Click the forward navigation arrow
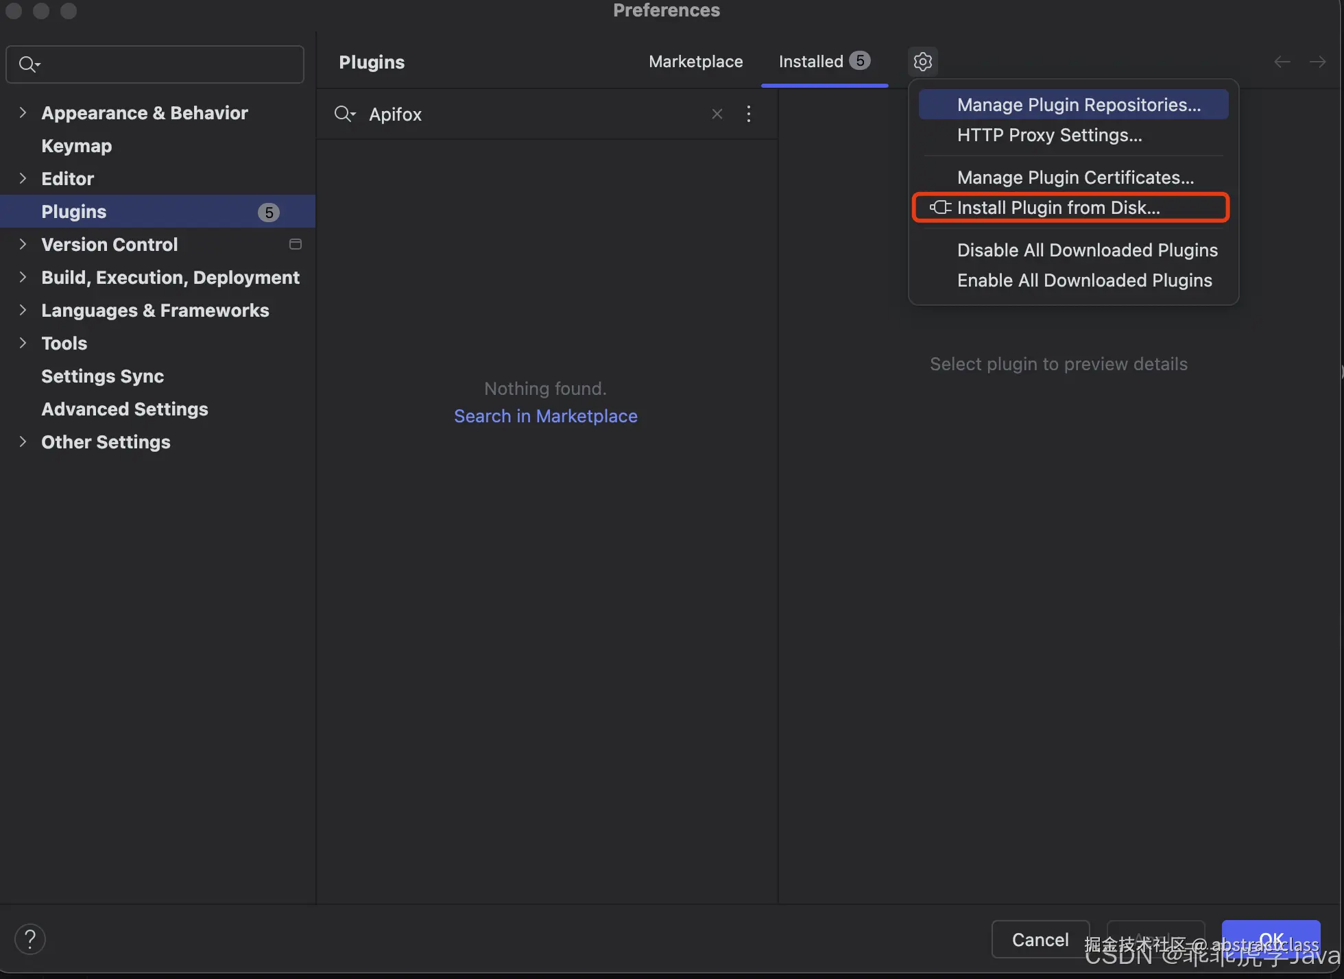Viewport: 1344px width, 979px height. pos(1317,62)
